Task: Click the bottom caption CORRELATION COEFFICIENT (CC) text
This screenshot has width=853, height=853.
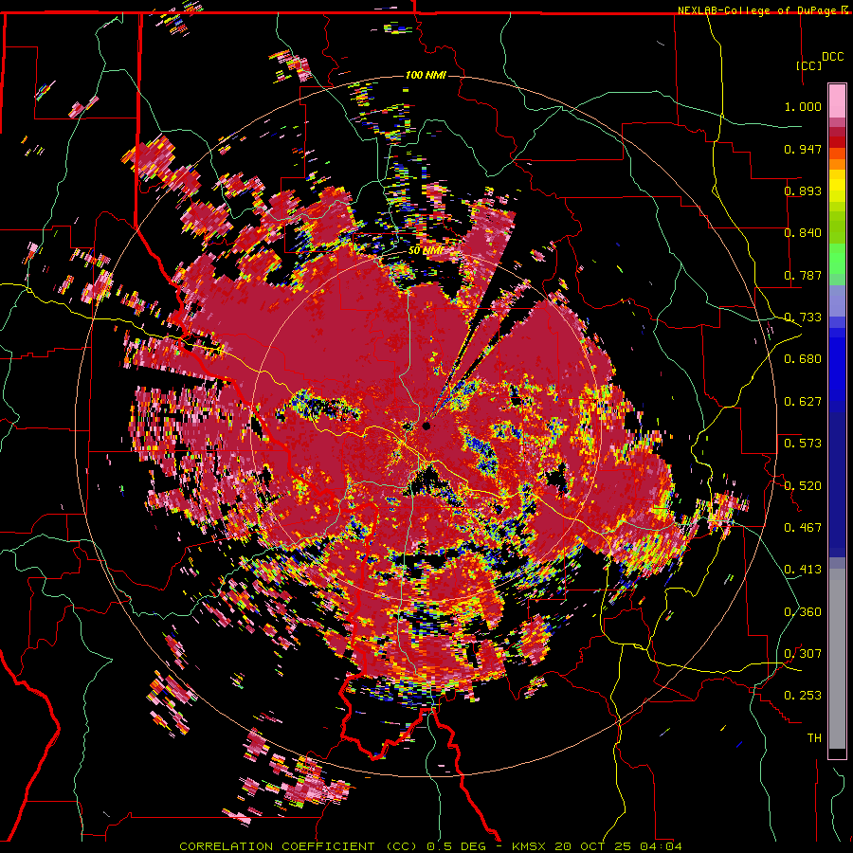Action: click(x=299, y=846)
